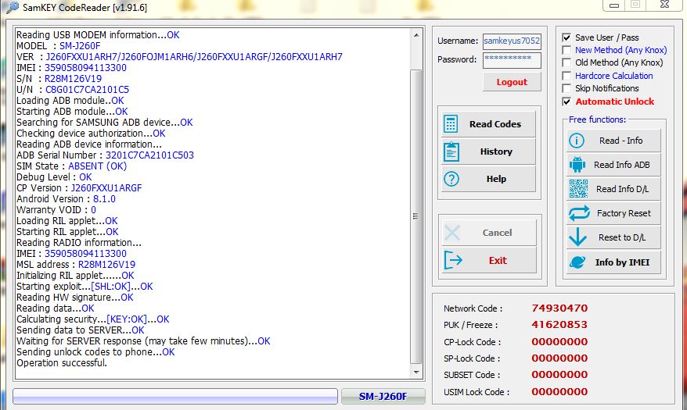Click the Info by IMEI button label
The image size is (687, 410).
622,262
